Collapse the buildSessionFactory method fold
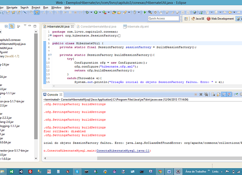242x175 pixels. click(50, 55)
